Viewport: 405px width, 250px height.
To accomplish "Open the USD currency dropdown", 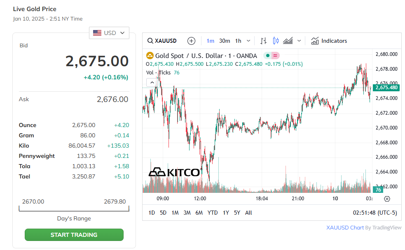I will click(x=109, y=33).
